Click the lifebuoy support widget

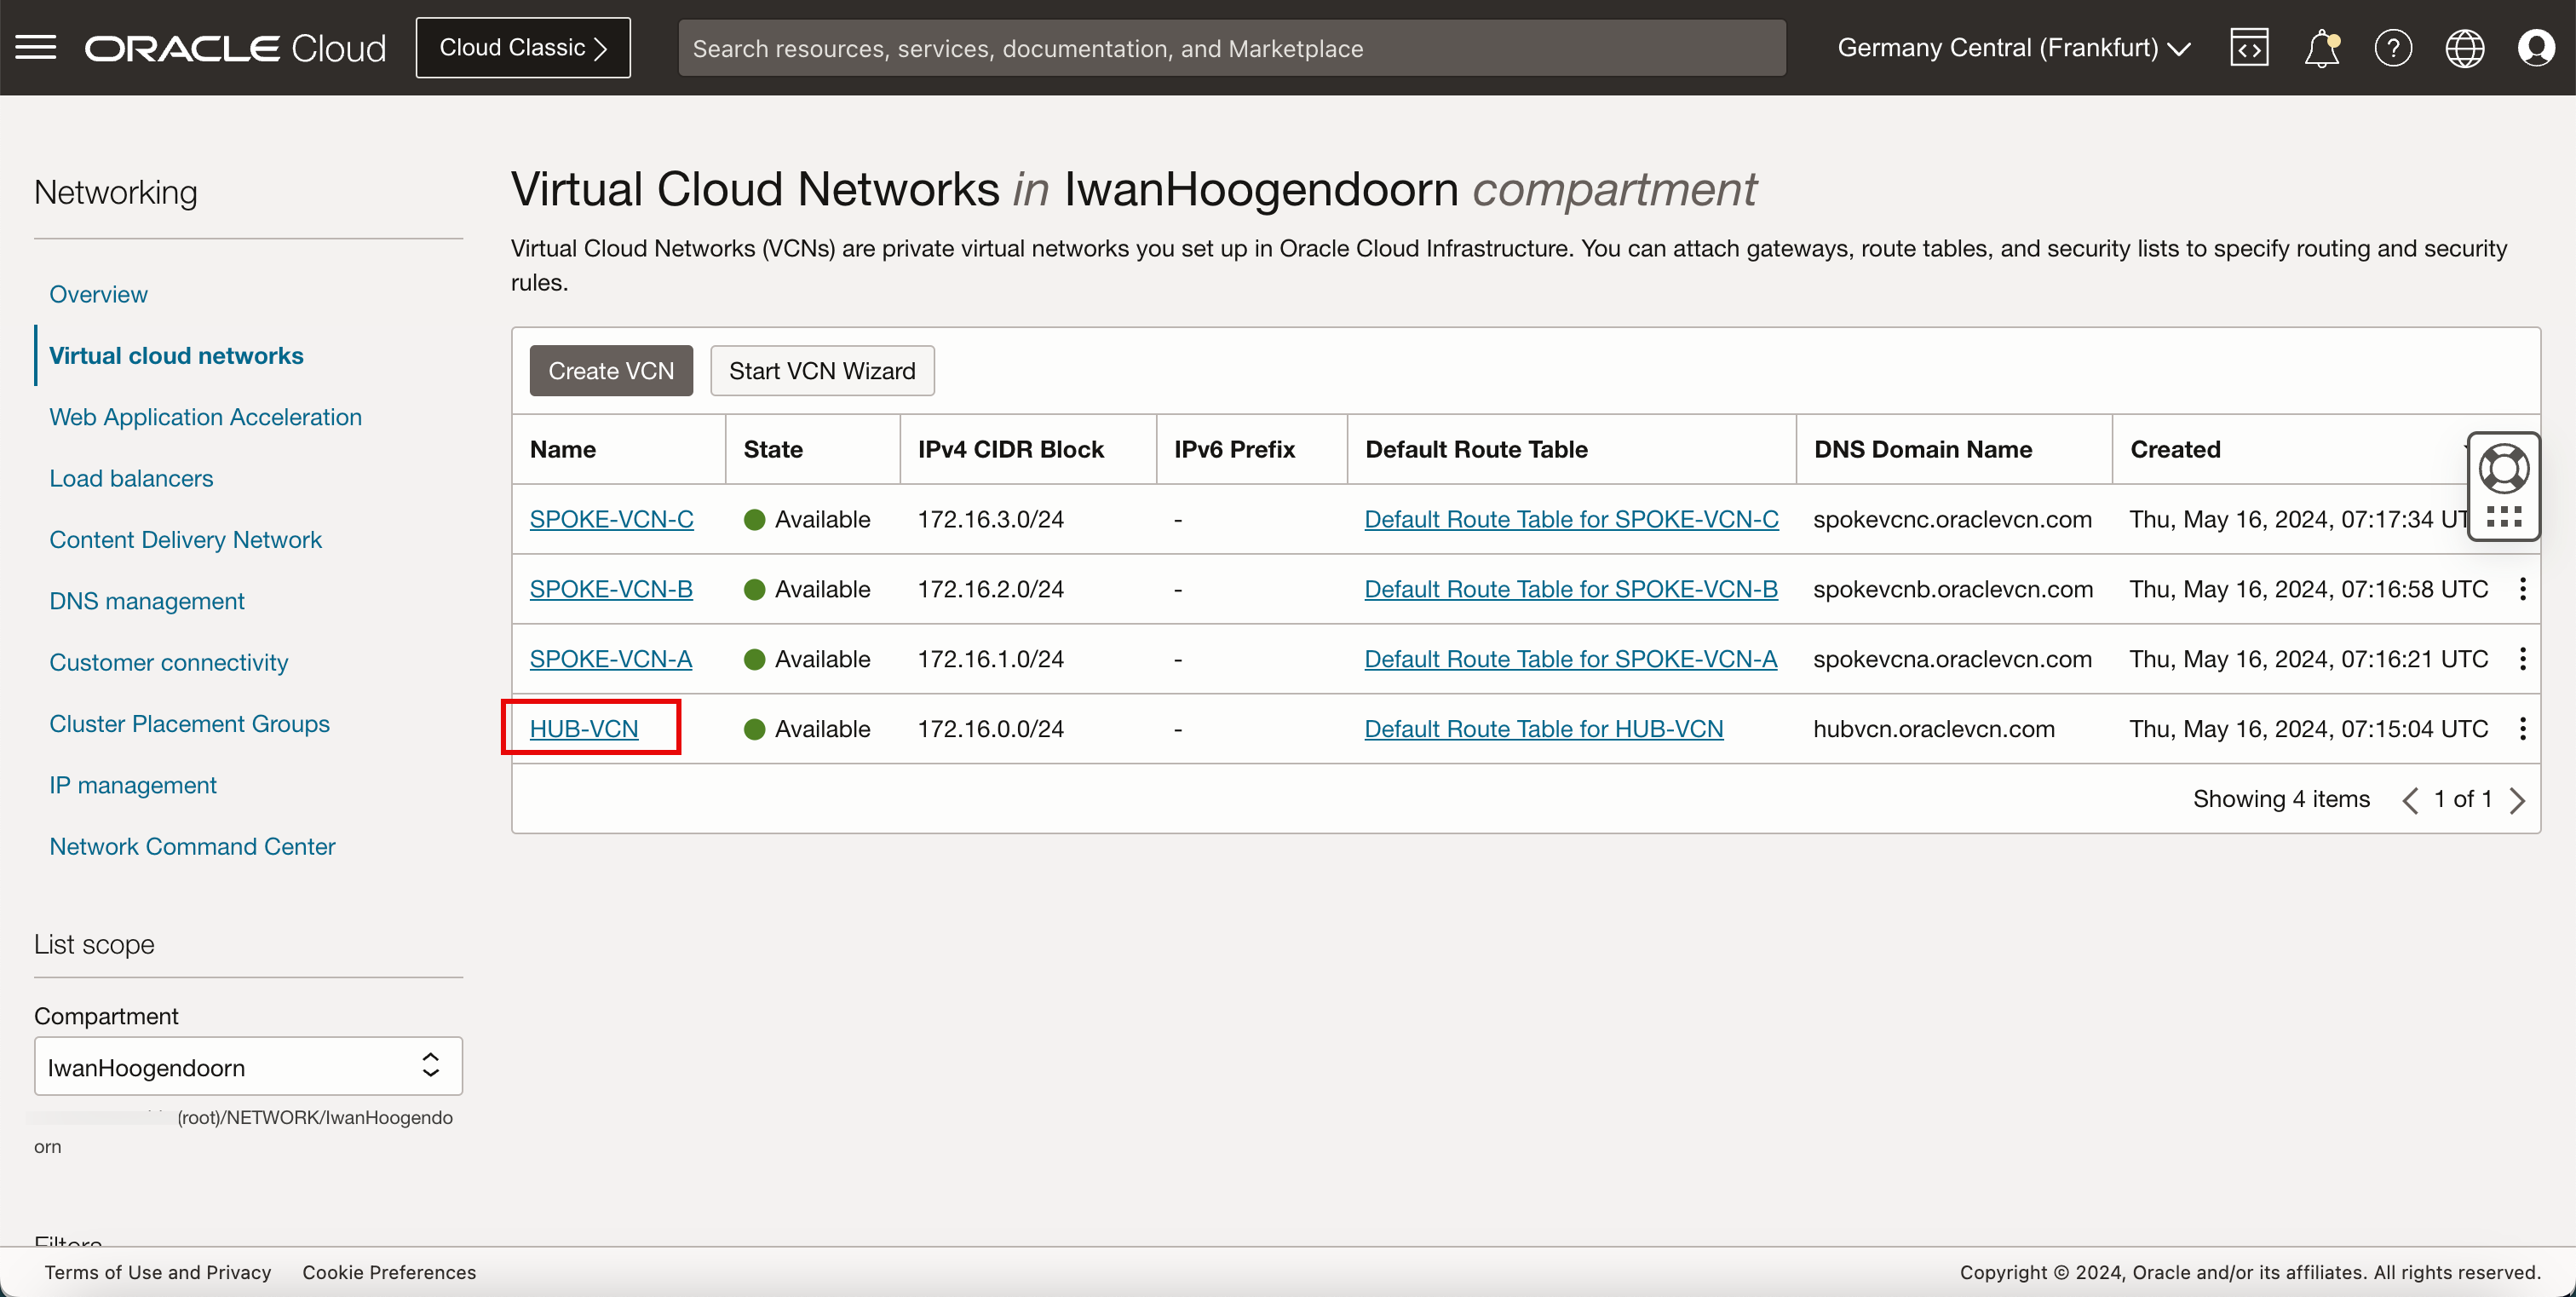pos(2503,469)
